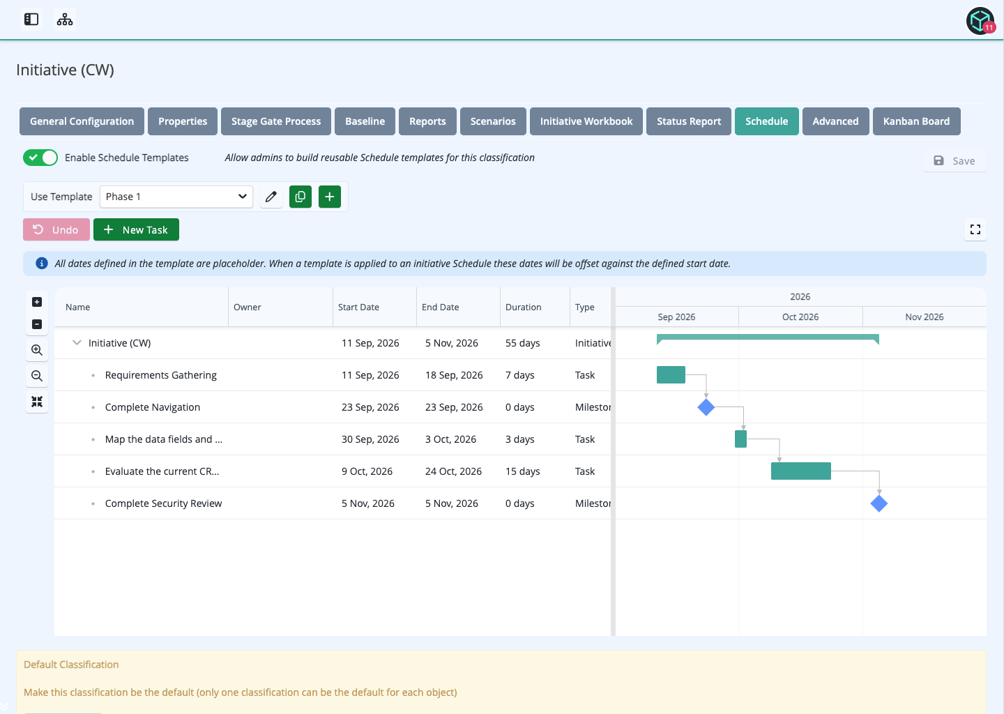Click the End Date column header
Image resolution: width=1004 pixels, height=714 pixels.
(x=458, y=307)
